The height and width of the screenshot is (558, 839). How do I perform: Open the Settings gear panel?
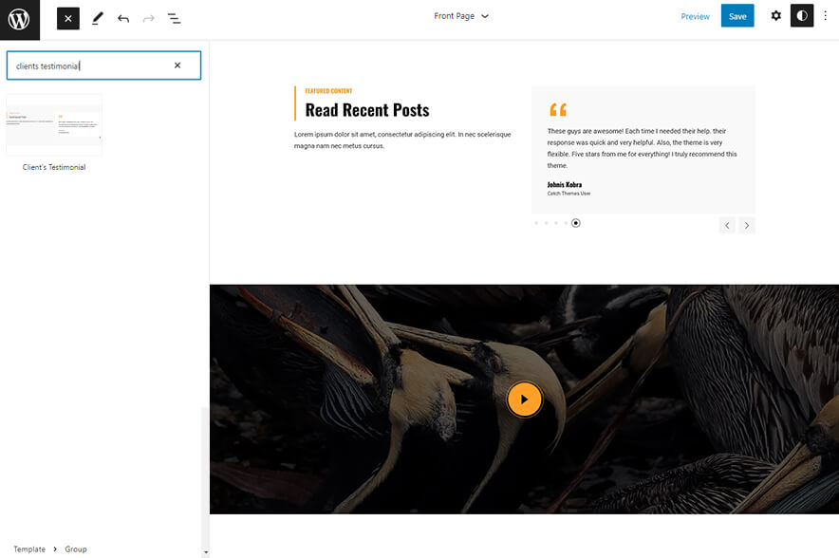775,16
